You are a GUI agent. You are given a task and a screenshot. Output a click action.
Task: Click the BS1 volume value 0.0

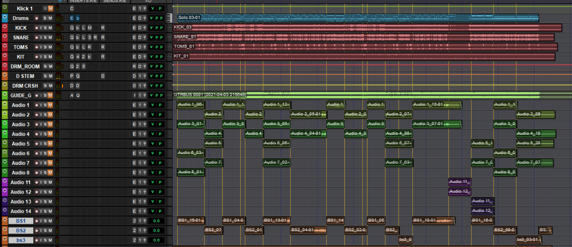coord(156,221)
